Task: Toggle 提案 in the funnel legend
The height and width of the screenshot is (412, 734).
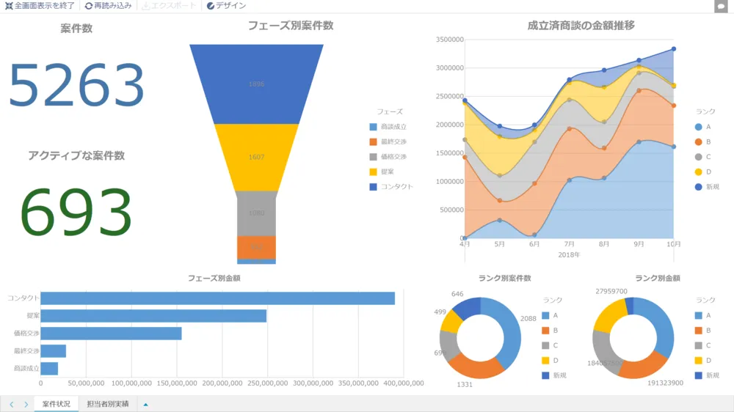Action: coord(382,172)
